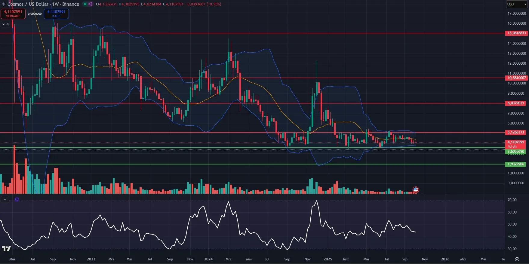This screenshot has height=264, width=529.
Task: Click the purple data-sharing icon beside market status
Action: coord(90,4)
